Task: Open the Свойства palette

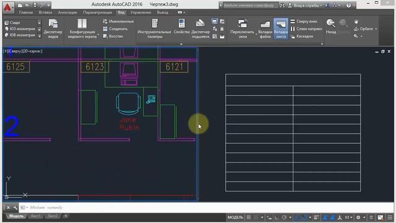Action: [181, 27]
